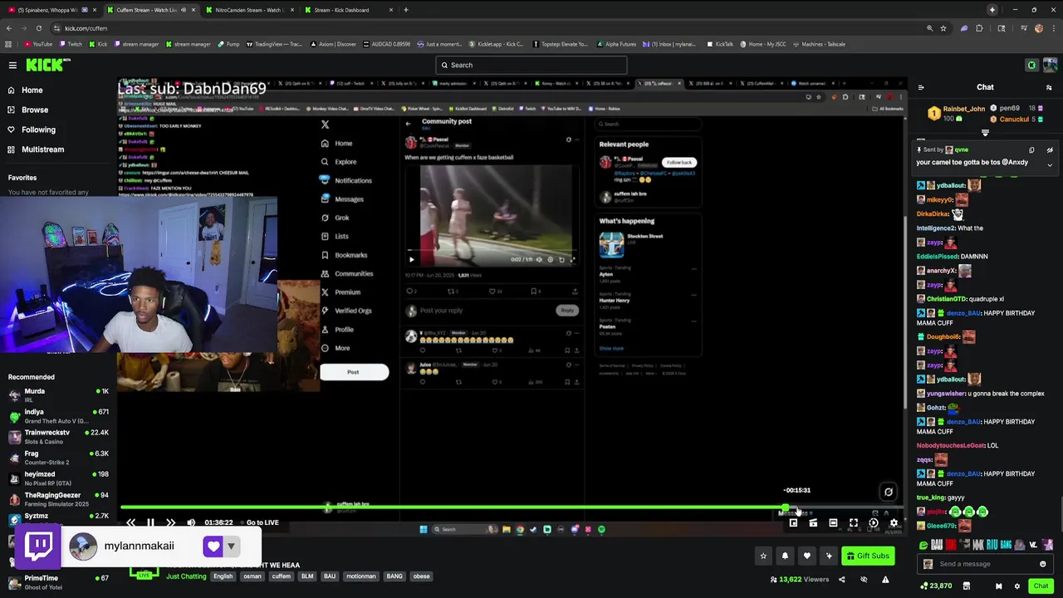The width and height of the screenshot is (1063, 598).
Task: Open the user avatar menu on Kick
Action: tap(1051, 65)
